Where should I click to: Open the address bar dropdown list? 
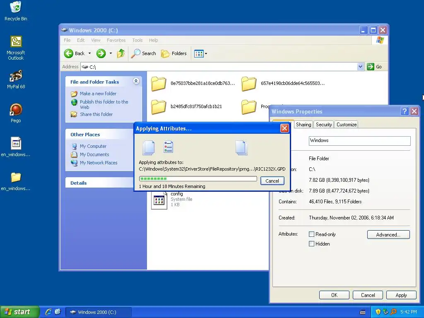click(x=360, y=67)
